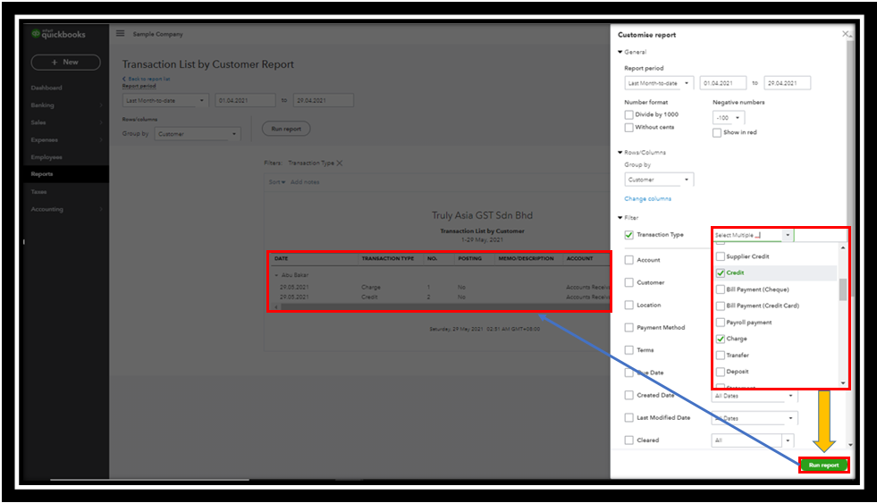
Task: Click panel start date 01.04.2021 field
Action: pos(723,83)
